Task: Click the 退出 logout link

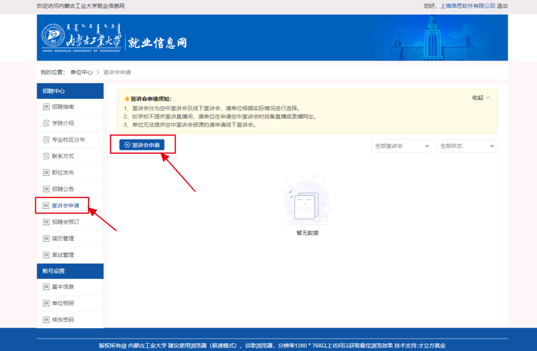Action: coord(502,6)
